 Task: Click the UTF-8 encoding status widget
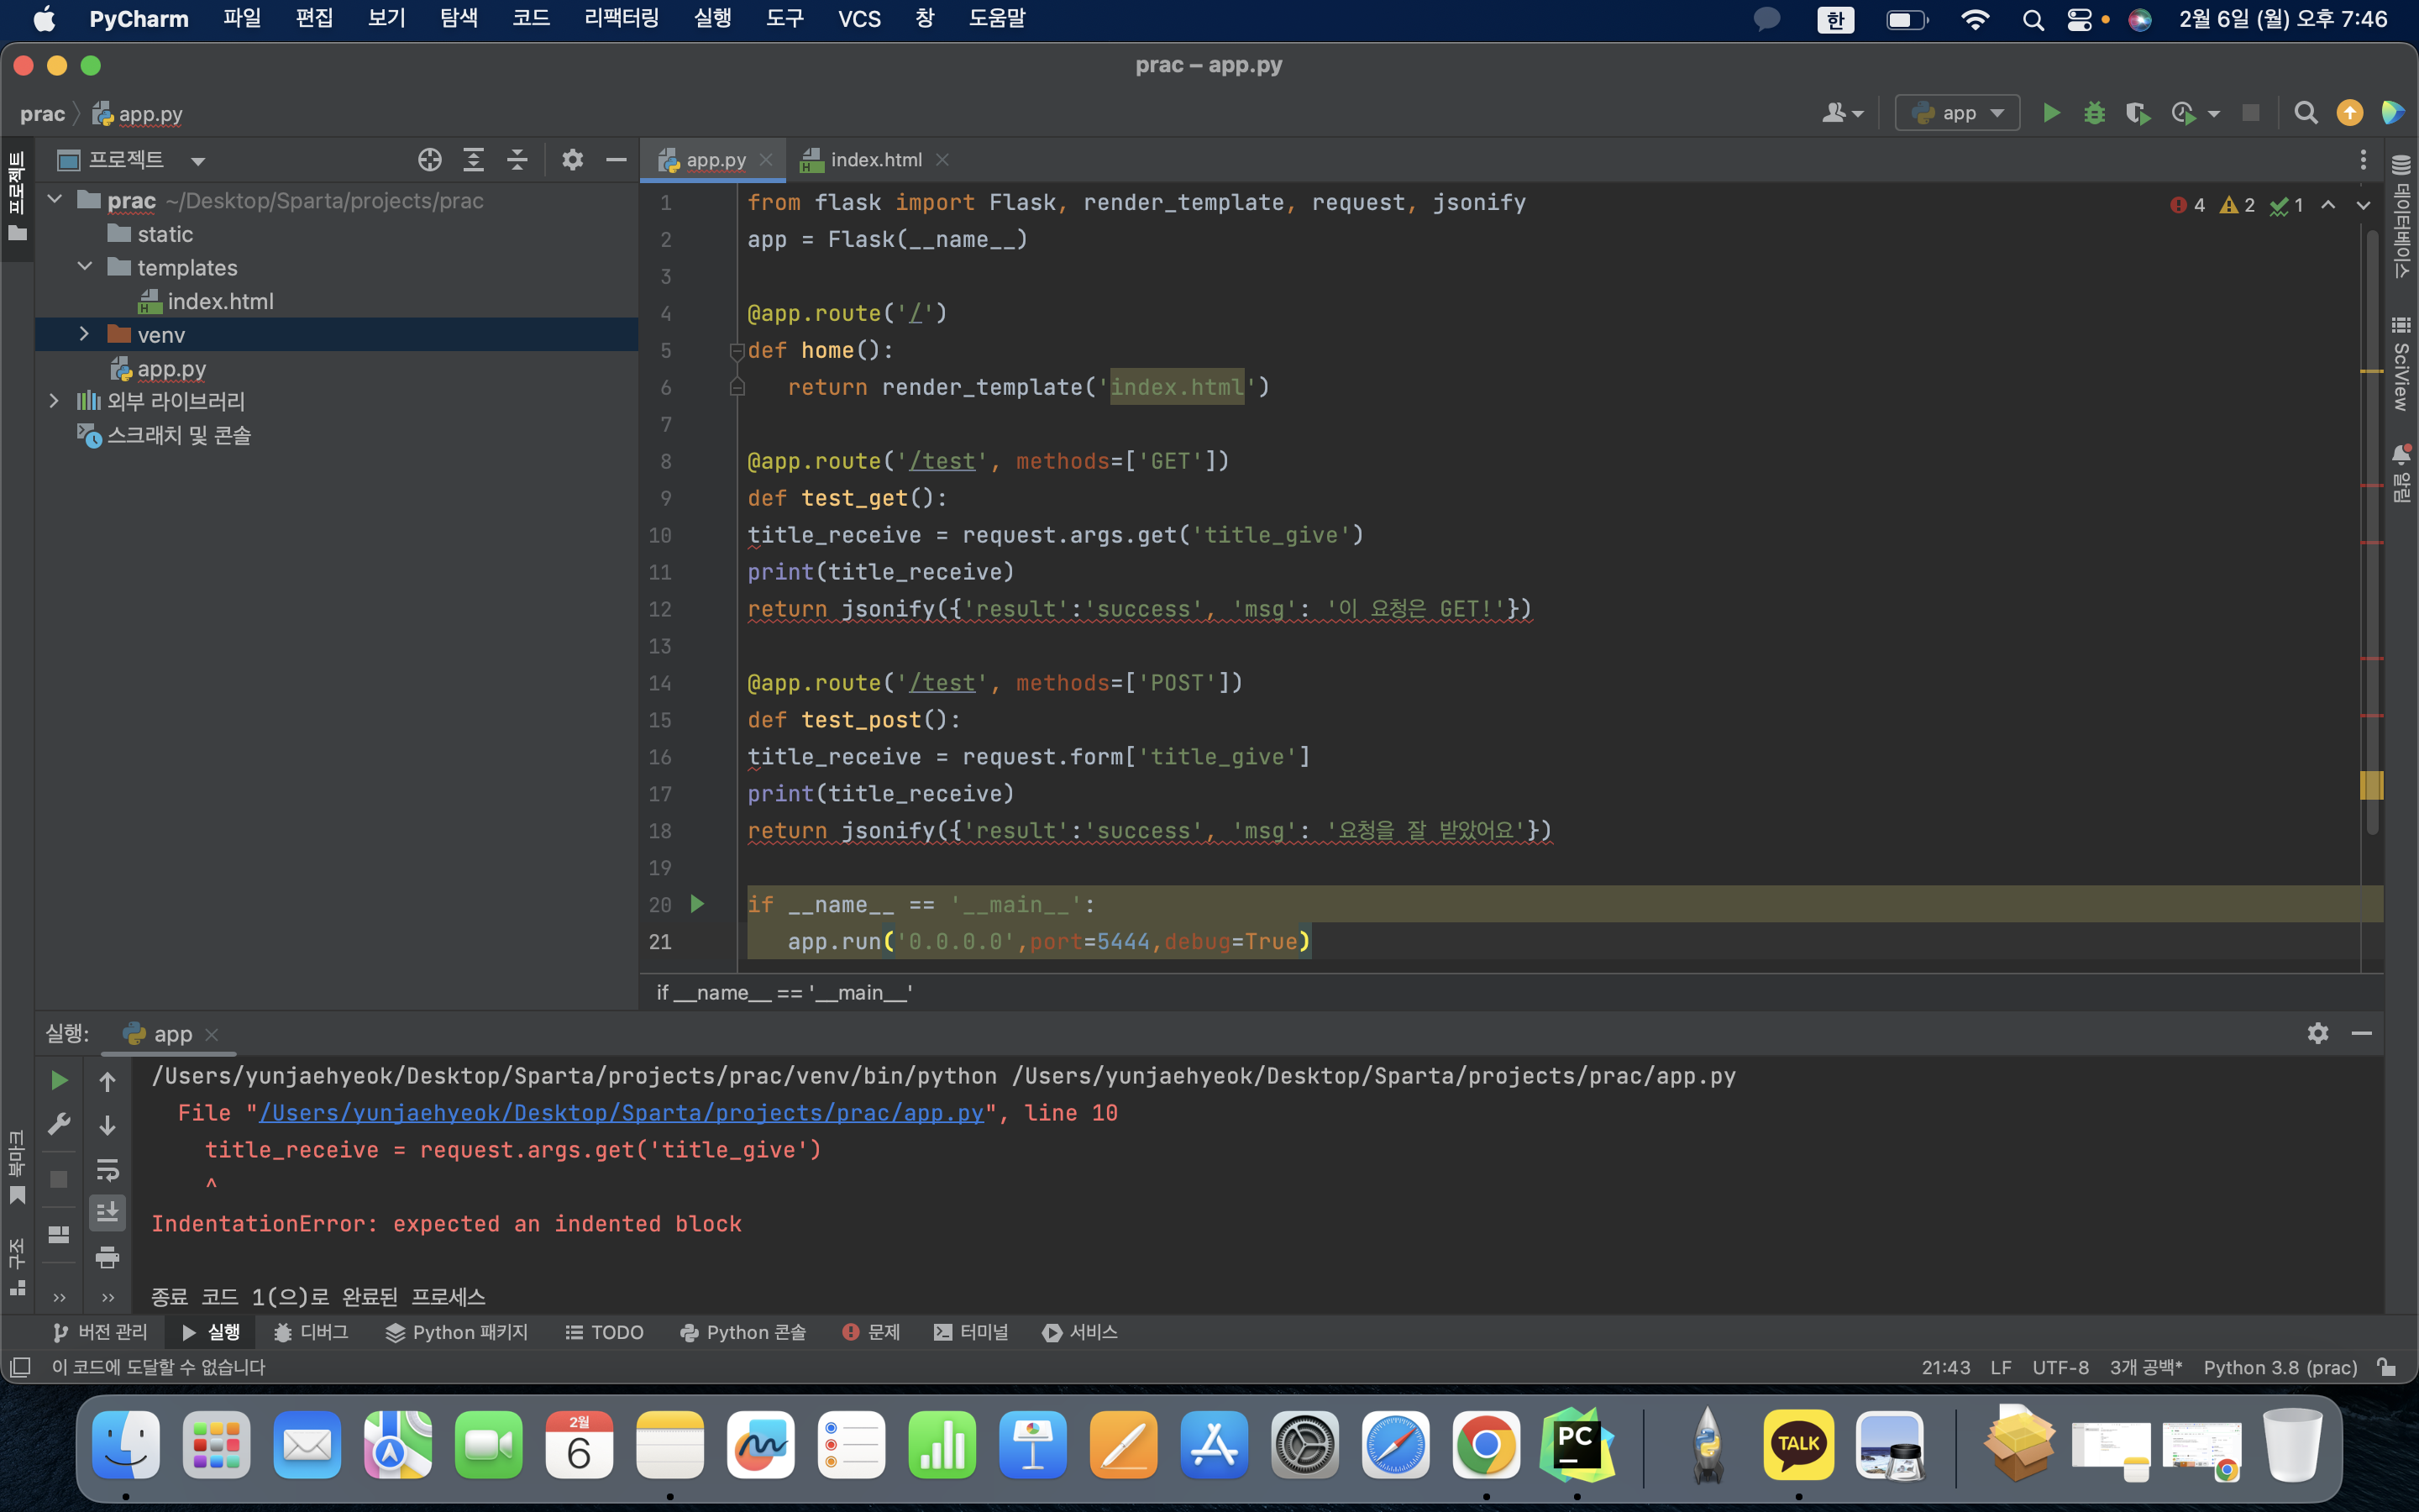click(x=2060, y=1367)
